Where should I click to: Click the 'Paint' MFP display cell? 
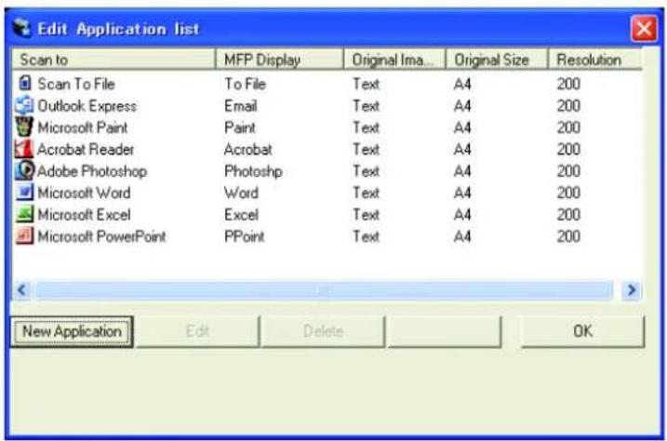point(240,127)
